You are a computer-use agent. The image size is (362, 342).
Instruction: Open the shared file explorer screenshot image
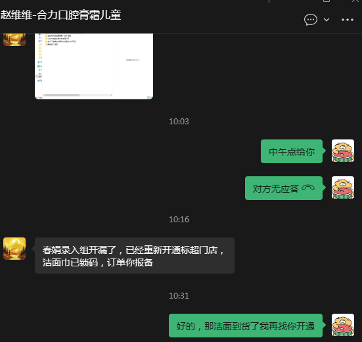(94, 66)
